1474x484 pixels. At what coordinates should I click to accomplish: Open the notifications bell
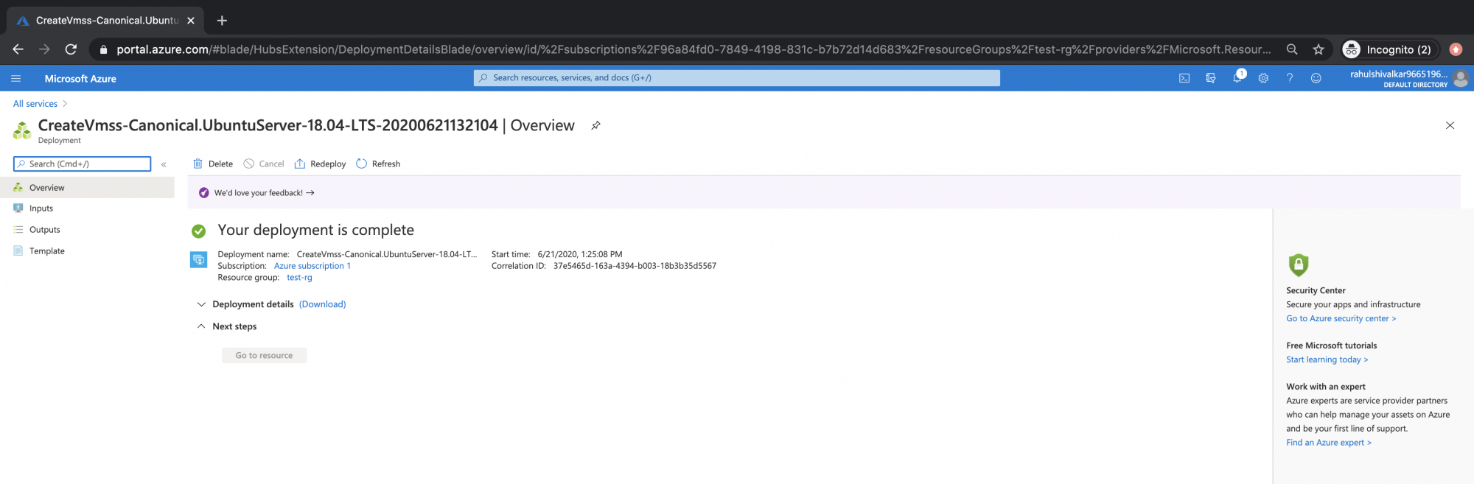pyautogui.click(x=1237, y=77)
